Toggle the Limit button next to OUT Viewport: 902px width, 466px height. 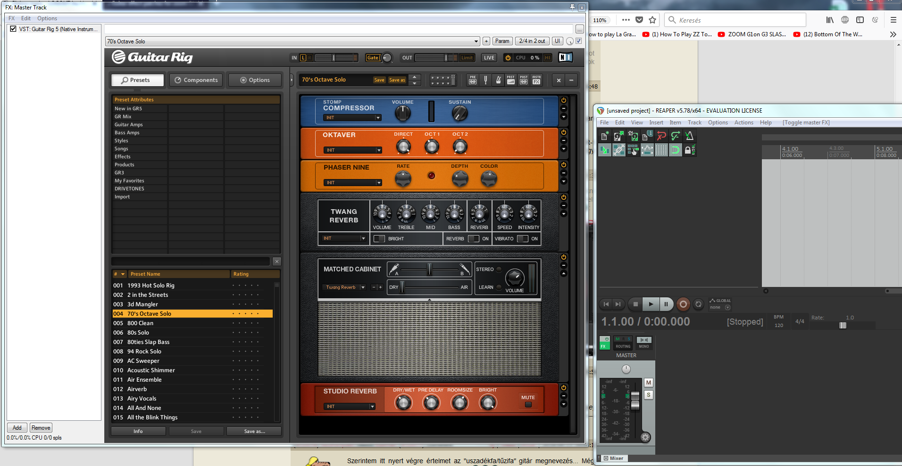[467, 58]
